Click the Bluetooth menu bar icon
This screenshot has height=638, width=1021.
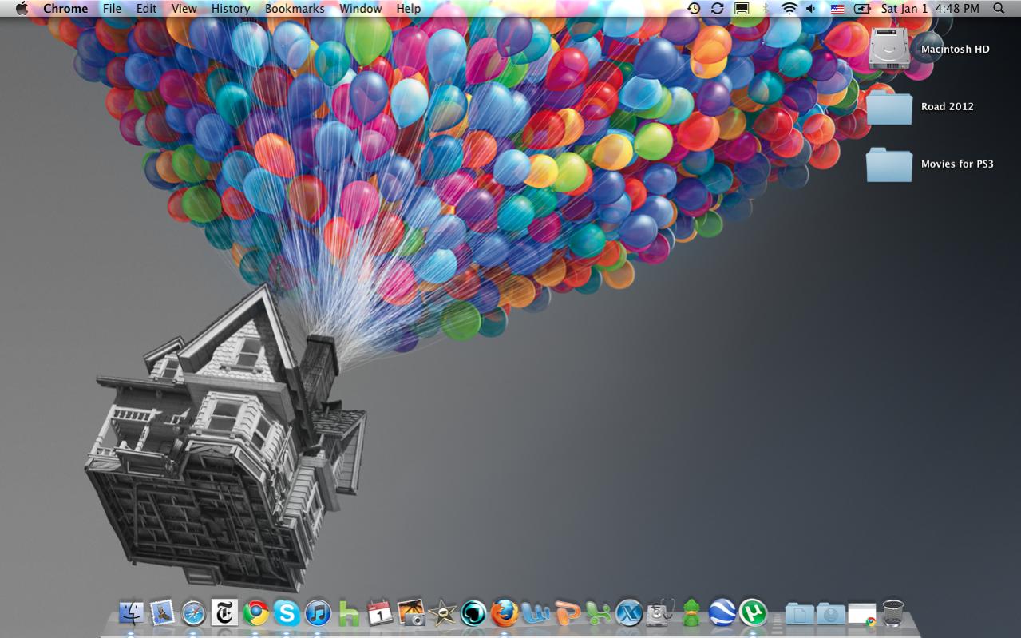[766, 9]
